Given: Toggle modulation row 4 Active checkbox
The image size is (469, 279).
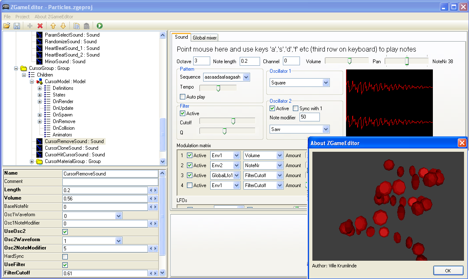Looking at the screenshot, I should tap(189, 185).
